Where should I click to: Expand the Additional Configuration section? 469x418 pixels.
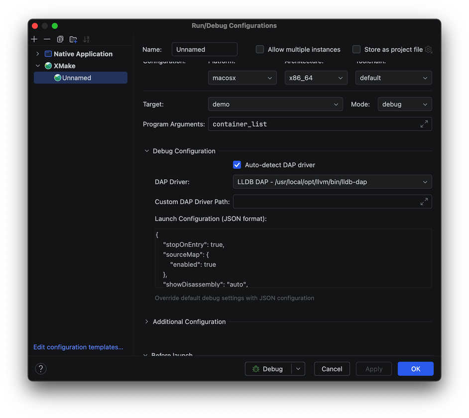pyautogui.click(x=147, y=322)
